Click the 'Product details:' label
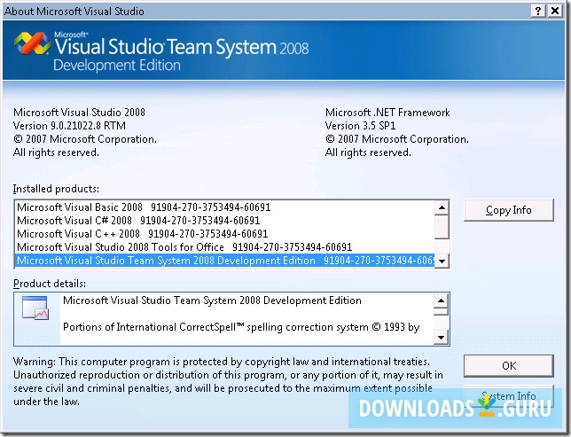The height and width of the screenshot is (437, 571). 50,284
